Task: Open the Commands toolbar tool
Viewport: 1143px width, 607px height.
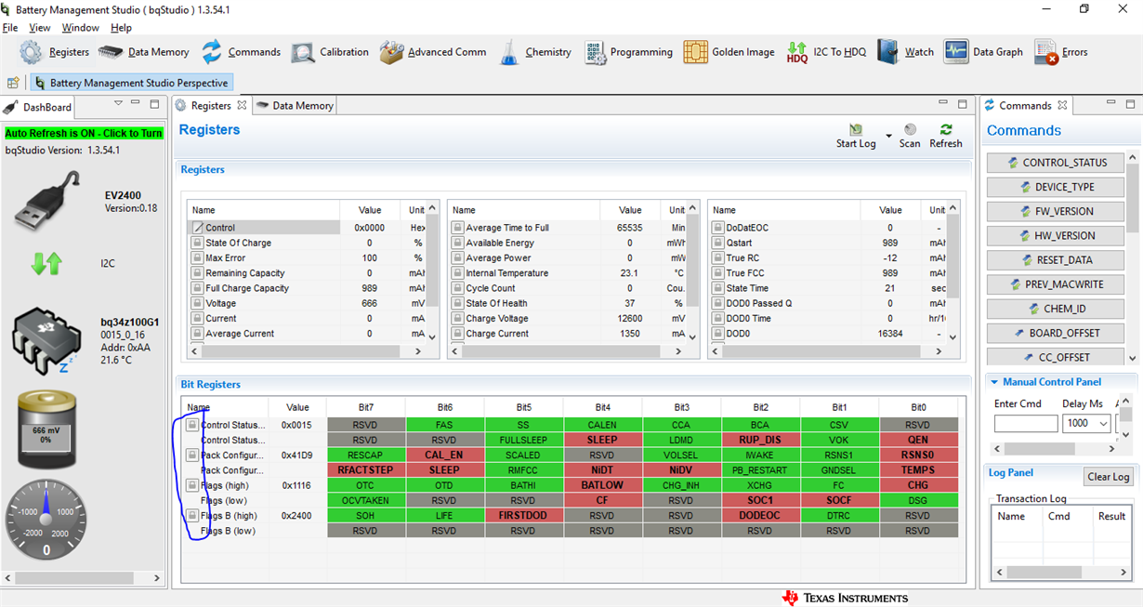Action: [241, 52]
